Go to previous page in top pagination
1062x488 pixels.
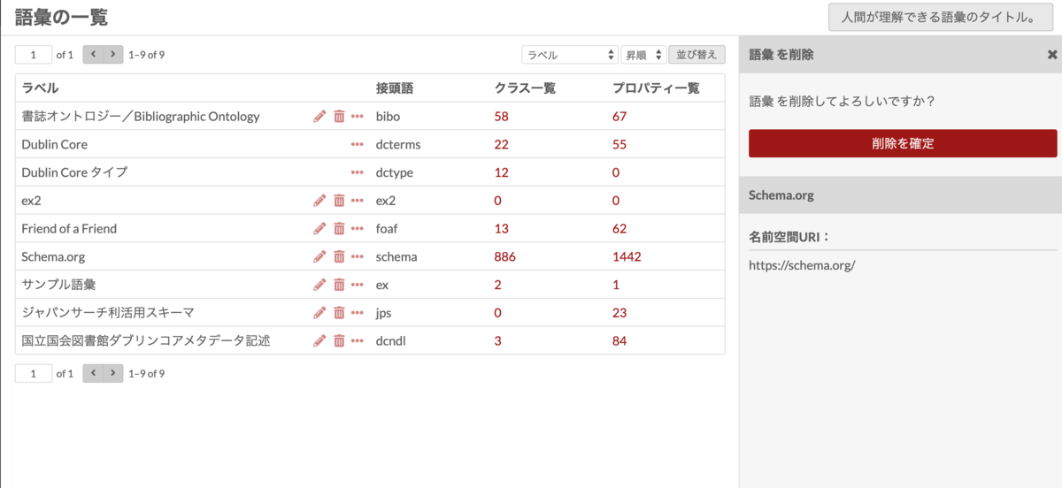[x=93, y=55]
